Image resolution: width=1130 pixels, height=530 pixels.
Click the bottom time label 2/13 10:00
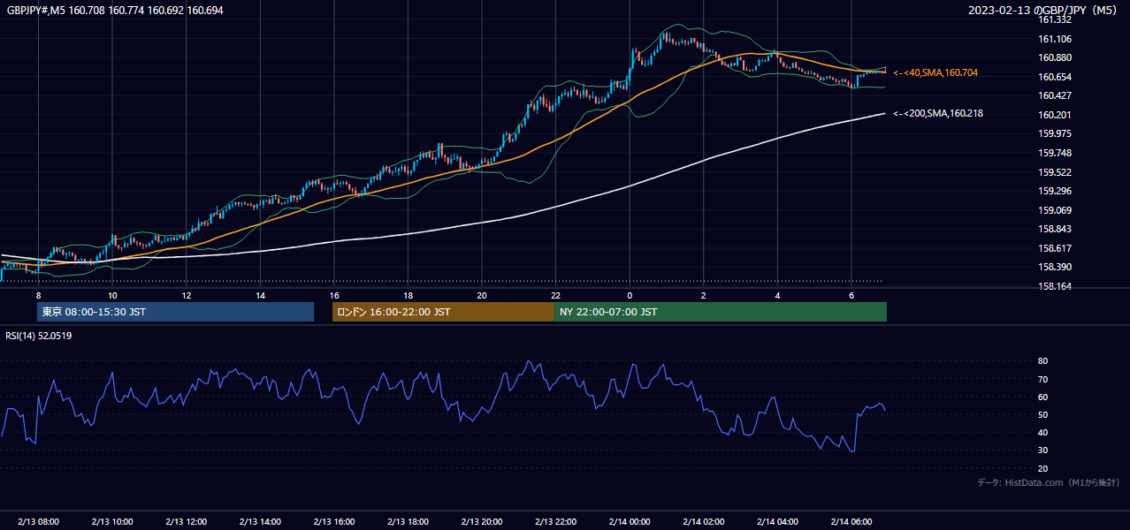[x=112, y=522]
